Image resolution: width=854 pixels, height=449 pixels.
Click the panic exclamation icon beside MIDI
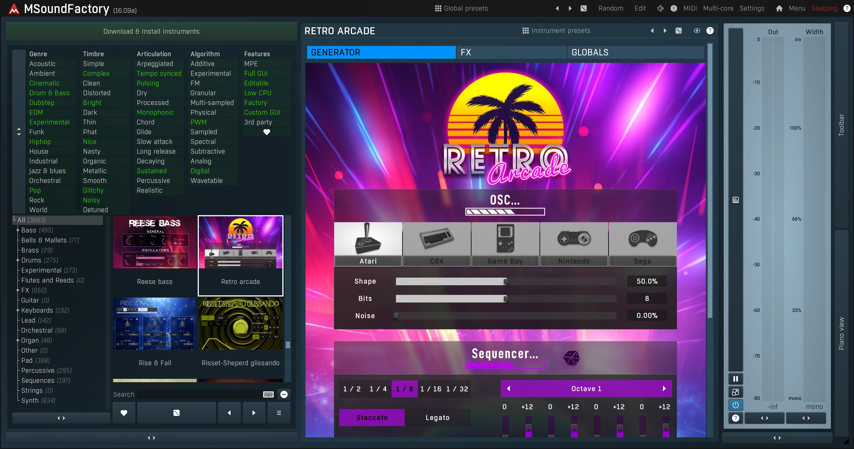[674, 8]
